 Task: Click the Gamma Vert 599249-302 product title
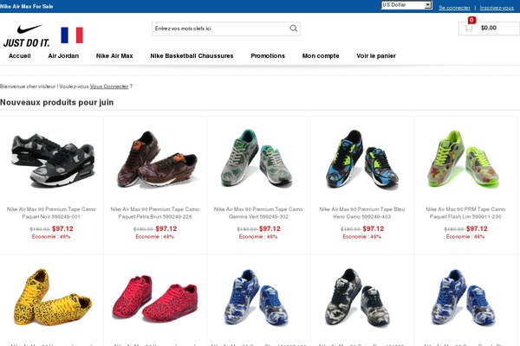tap(258, 213)
